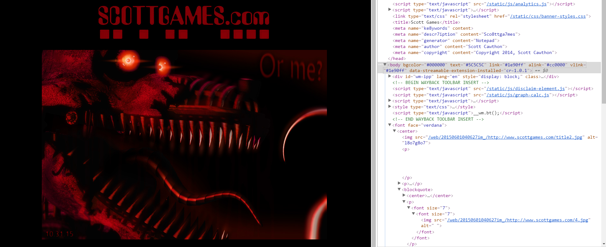The image size is (606, 247).
Task: Click the red animatronic teaser image
Action: 184,144
